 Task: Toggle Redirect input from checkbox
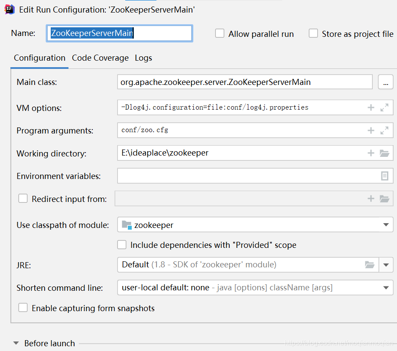23,198
